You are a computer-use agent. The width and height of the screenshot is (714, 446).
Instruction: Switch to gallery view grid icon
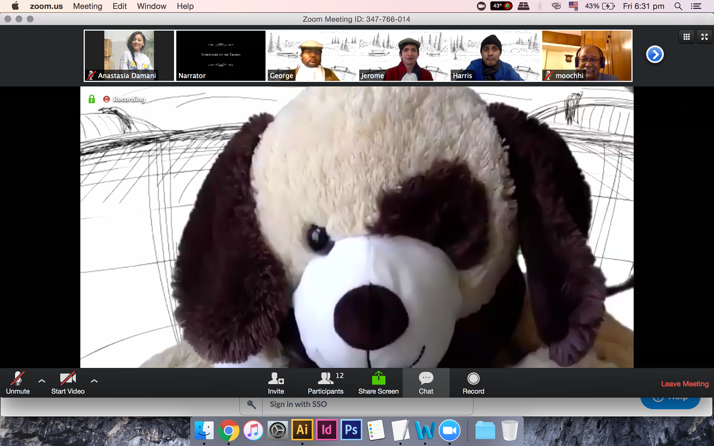pos(686,37)
